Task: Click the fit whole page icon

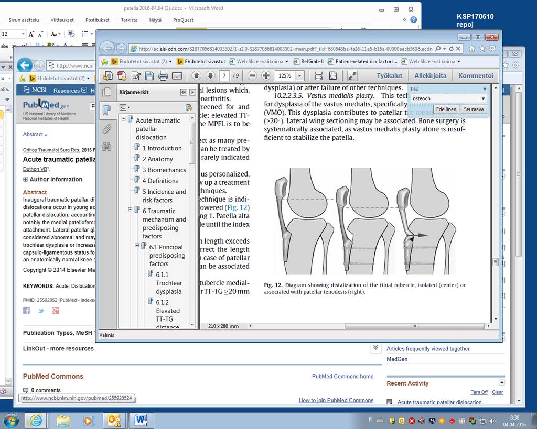Action: tap(332, 75)
